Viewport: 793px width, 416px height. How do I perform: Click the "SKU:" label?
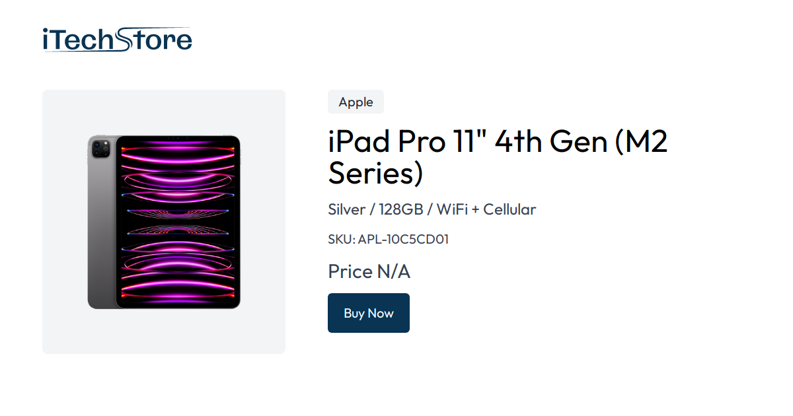pos(341,239)
